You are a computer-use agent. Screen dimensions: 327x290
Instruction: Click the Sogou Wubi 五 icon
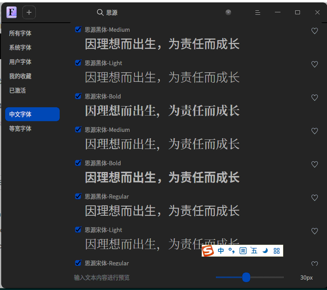[254, 251]
